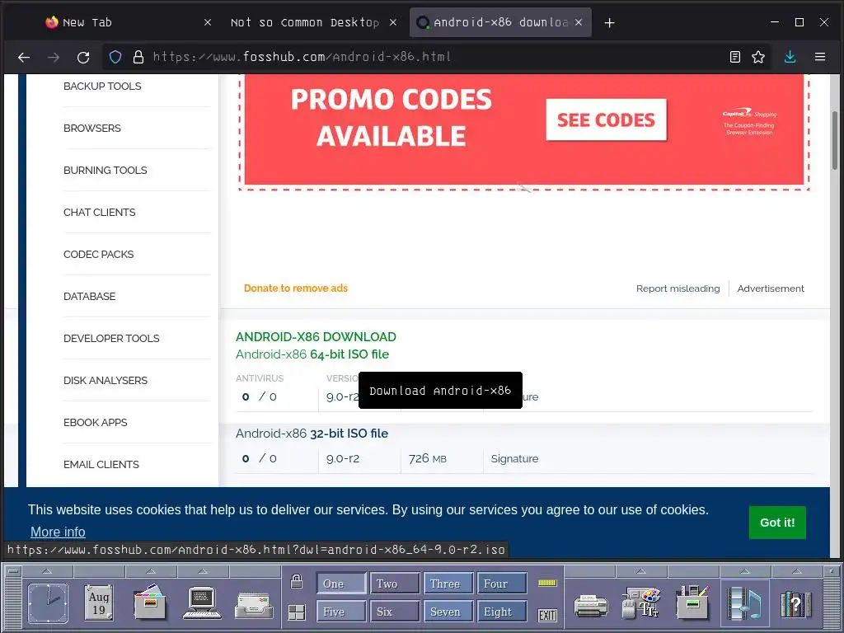Open the Aug 19 calendar icon

click(x=99, y=603)
